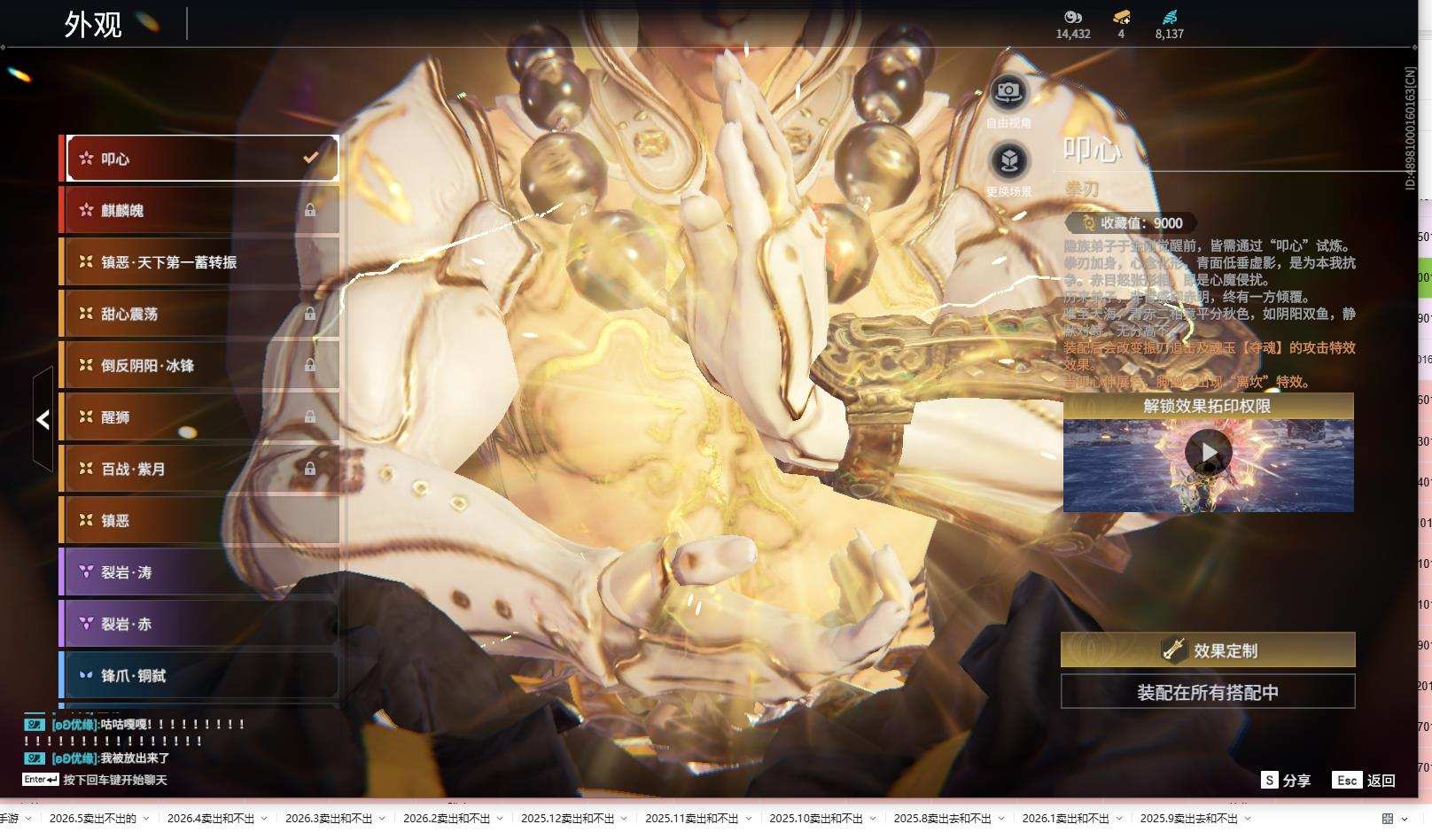The width and height of the screenshot is (1432, 832).
Task: Switch to the 2026.4卖出和不出 sheet tab
Action: (x=211, y=819)
